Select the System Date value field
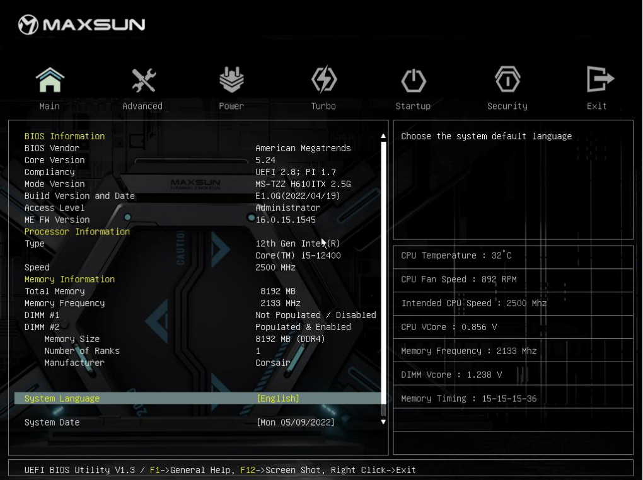Viewport: 643px width, 480px height. pyautogui.click(x=296, y=423)
